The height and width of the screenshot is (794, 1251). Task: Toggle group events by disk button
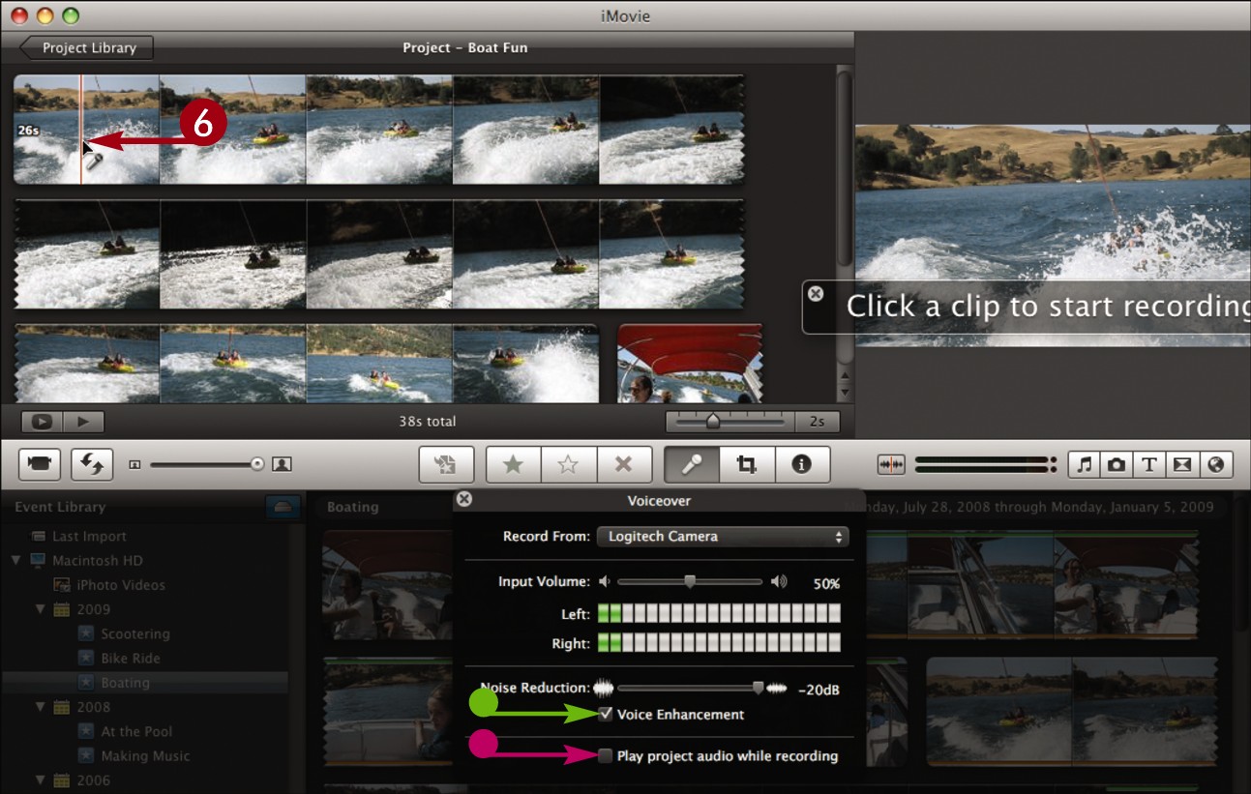(282, 506)
